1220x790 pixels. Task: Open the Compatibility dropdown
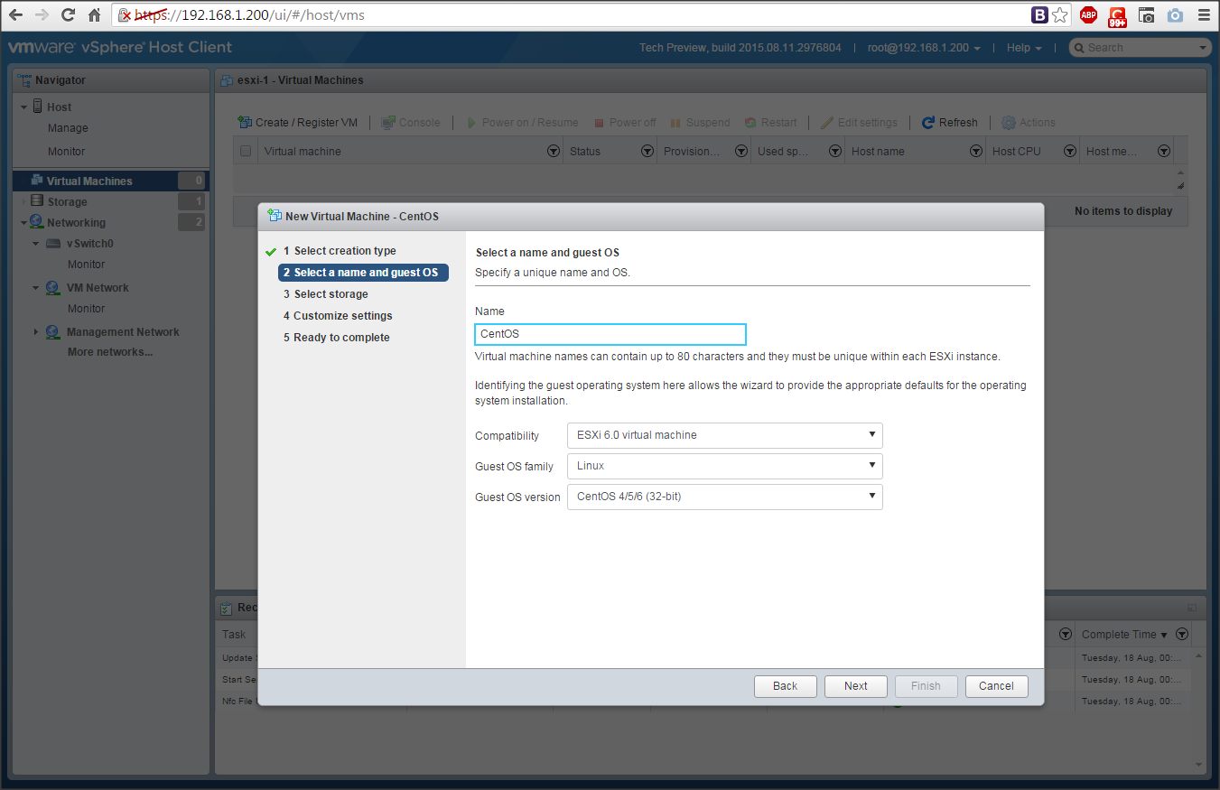point(724,435)
